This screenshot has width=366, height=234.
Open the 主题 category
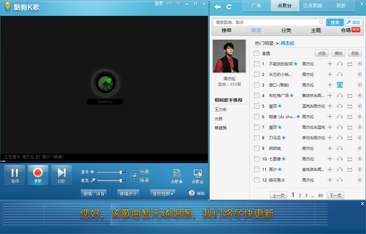click(316, 30)
